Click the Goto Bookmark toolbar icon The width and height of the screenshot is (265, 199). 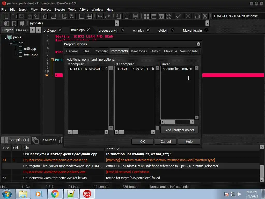click(22, 23)
